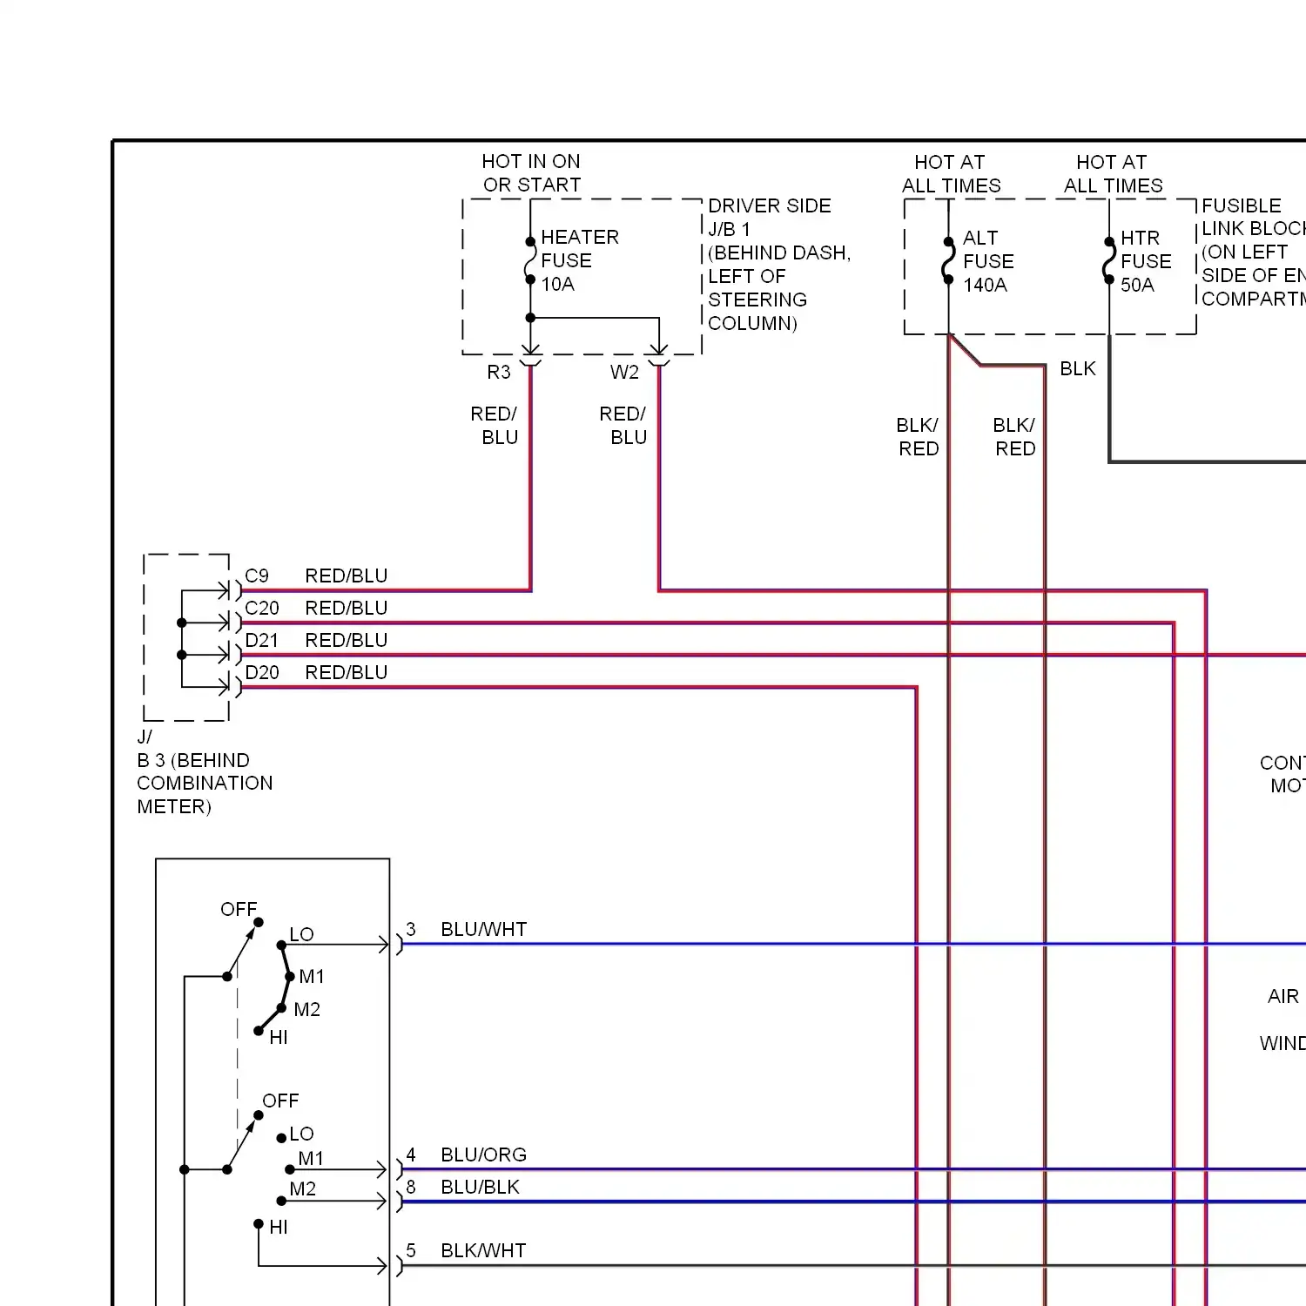The width and height of the screenshot is (1306, 1306).
Task: Click "OFF" in the lower switch section
Action: pyautogui.click(x=280, y=1101)
